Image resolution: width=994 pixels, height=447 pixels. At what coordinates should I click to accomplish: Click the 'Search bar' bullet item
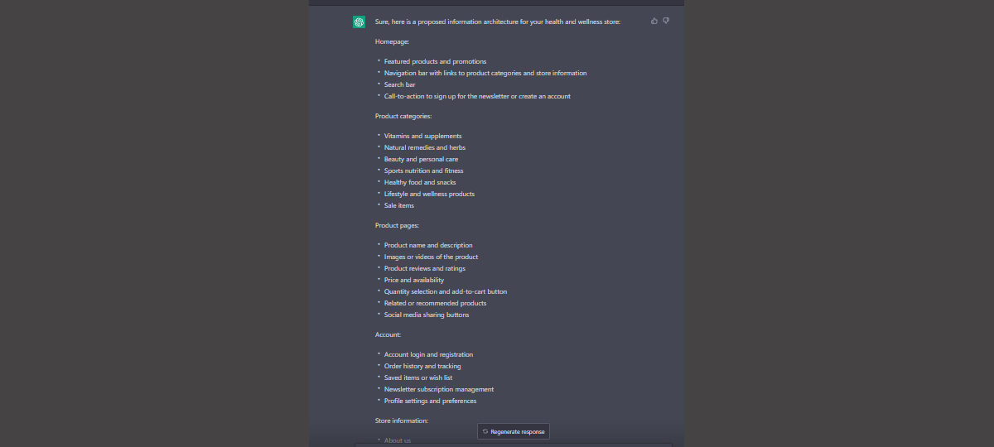click(x=399, y=84)
